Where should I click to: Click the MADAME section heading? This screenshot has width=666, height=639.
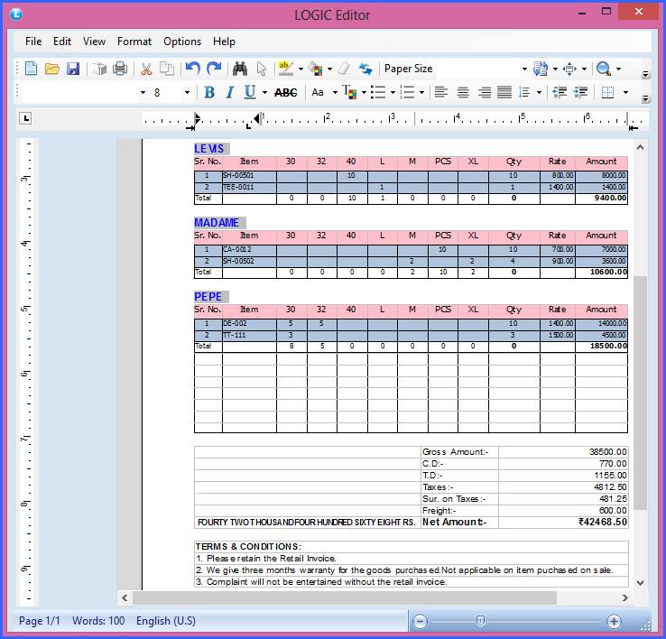click(217, 223)
